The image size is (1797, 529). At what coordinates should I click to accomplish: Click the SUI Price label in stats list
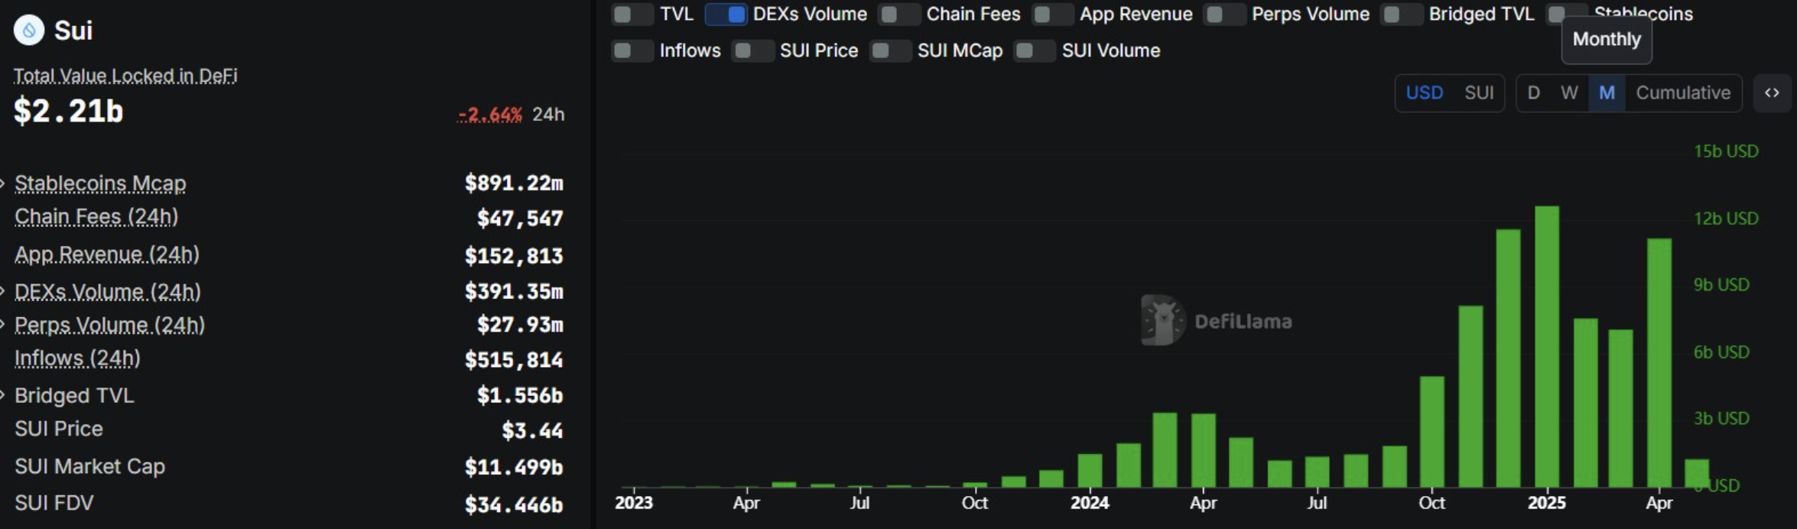click(x=59, y=429)
